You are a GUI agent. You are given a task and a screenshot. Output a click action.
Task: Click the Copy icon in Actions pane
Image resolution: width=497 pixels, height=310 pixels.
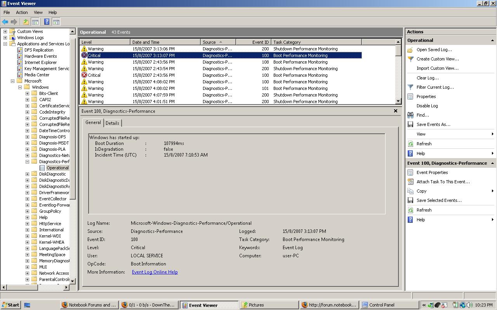tap(410, 191)
